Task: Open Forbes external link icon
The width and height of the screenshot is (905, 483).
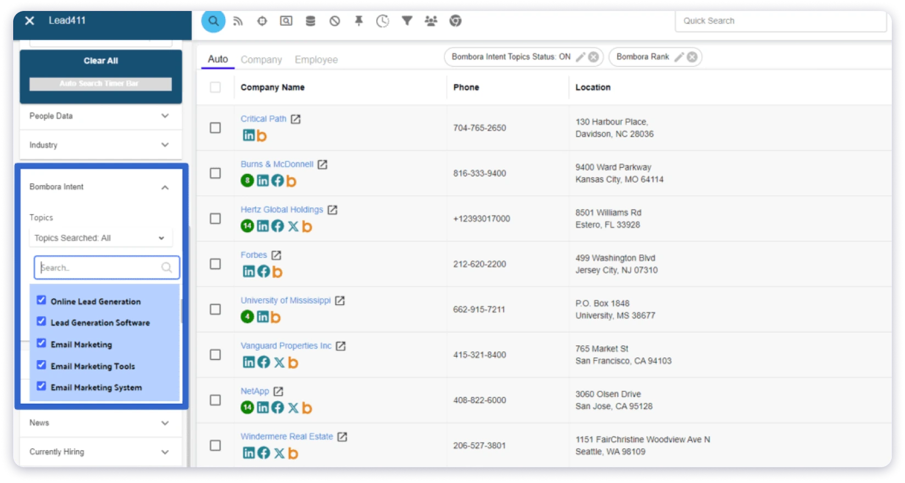Action: tap(276, 255)
